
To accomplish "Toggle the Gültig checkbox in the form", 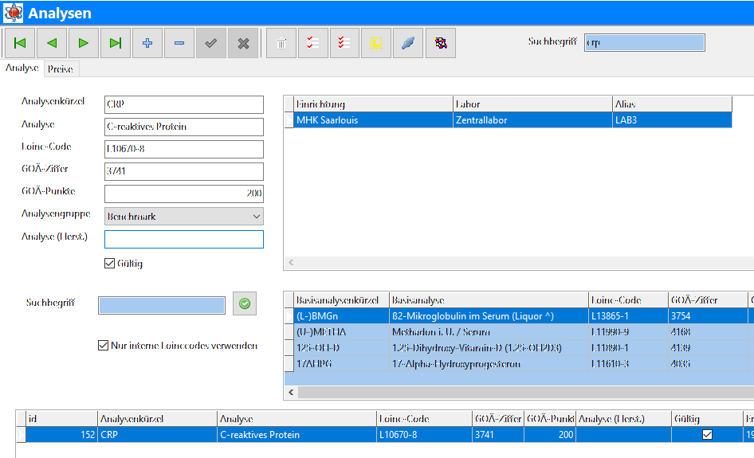I will pos(110,264).
